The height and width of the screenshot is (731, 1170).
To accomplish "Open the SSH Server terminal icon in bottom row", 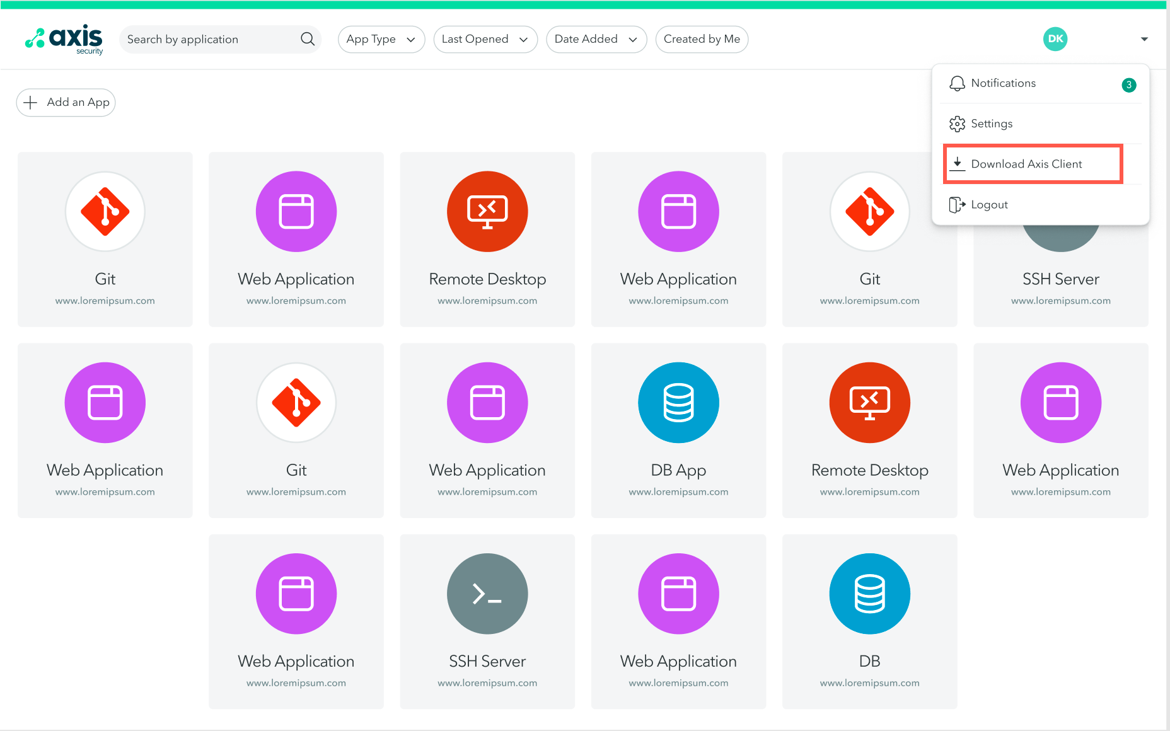I will (487, 594).
